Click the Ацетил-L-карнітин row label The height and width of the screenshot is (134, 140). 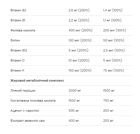pos(25,111)
